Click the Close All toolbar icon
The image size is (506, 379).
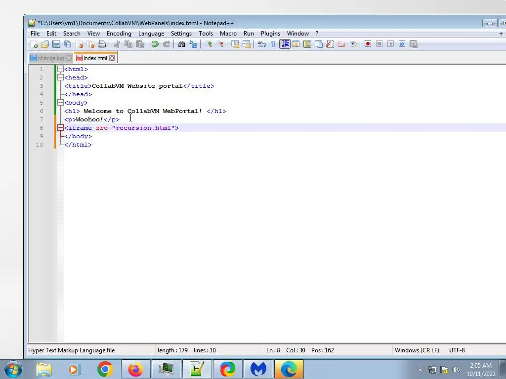[x=91, y=44]
